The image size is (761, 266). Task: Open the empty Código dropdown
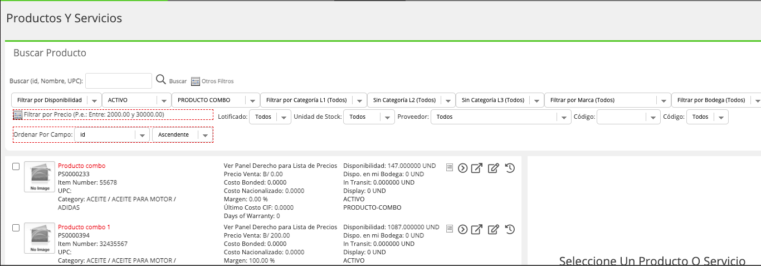point(628,117)
